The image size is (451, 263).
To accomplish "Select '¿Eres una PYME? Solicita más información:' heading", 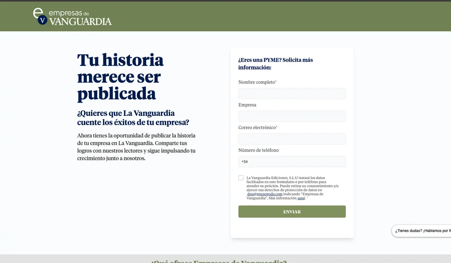I will point(275,64).
